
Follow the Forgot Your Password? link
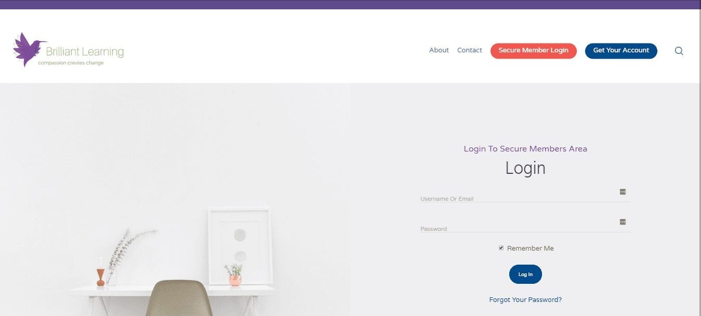pyautogui.click(x=525, y=300)
